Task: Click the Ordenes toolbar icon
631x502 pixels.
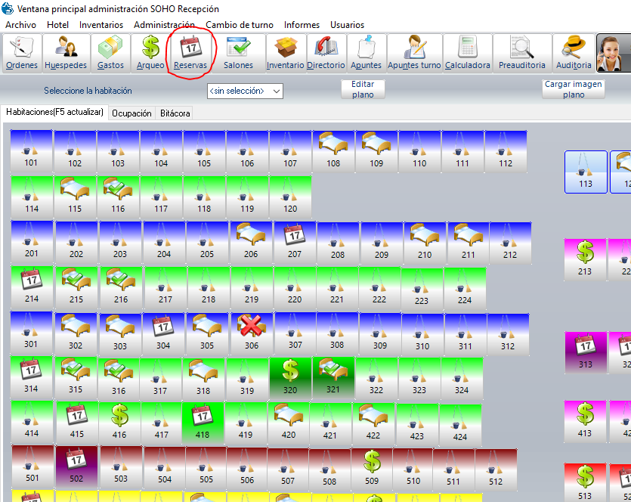Action: pyautogui.click(x=21, y=53)
